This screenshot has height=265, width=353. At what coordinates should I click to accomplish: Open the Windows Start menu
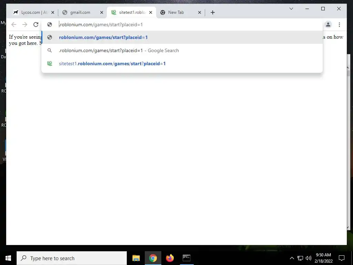click(x=8, y=258)
